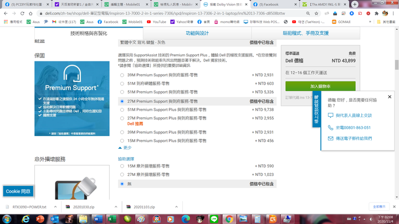
Task: Open a new browser tab
Action: [355, 4]
